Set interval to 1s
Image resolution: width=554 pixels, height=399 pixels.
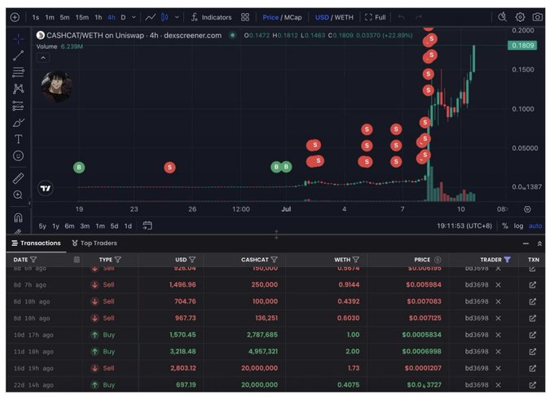(x=36, y=17)
